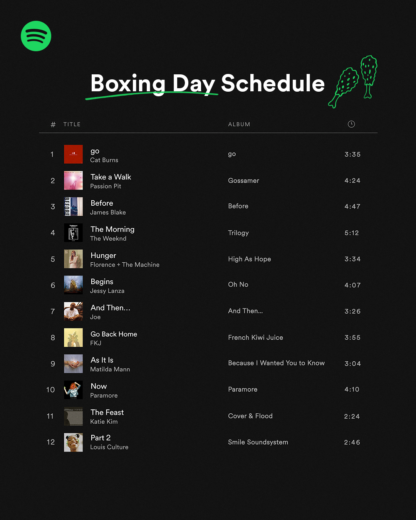Open the Trilogy album
The width and height of the screenshot is (416, 520).
[x=238, y=233]
